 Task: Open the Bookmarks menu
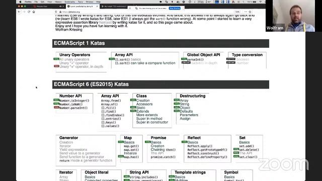(x=69, y=2)
